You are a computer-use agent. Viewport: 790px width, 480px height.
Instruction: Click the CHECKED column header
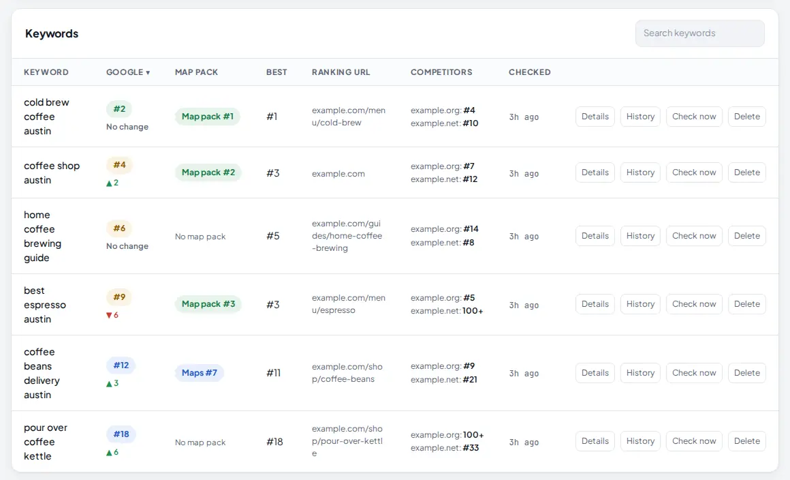pos(530,72)
